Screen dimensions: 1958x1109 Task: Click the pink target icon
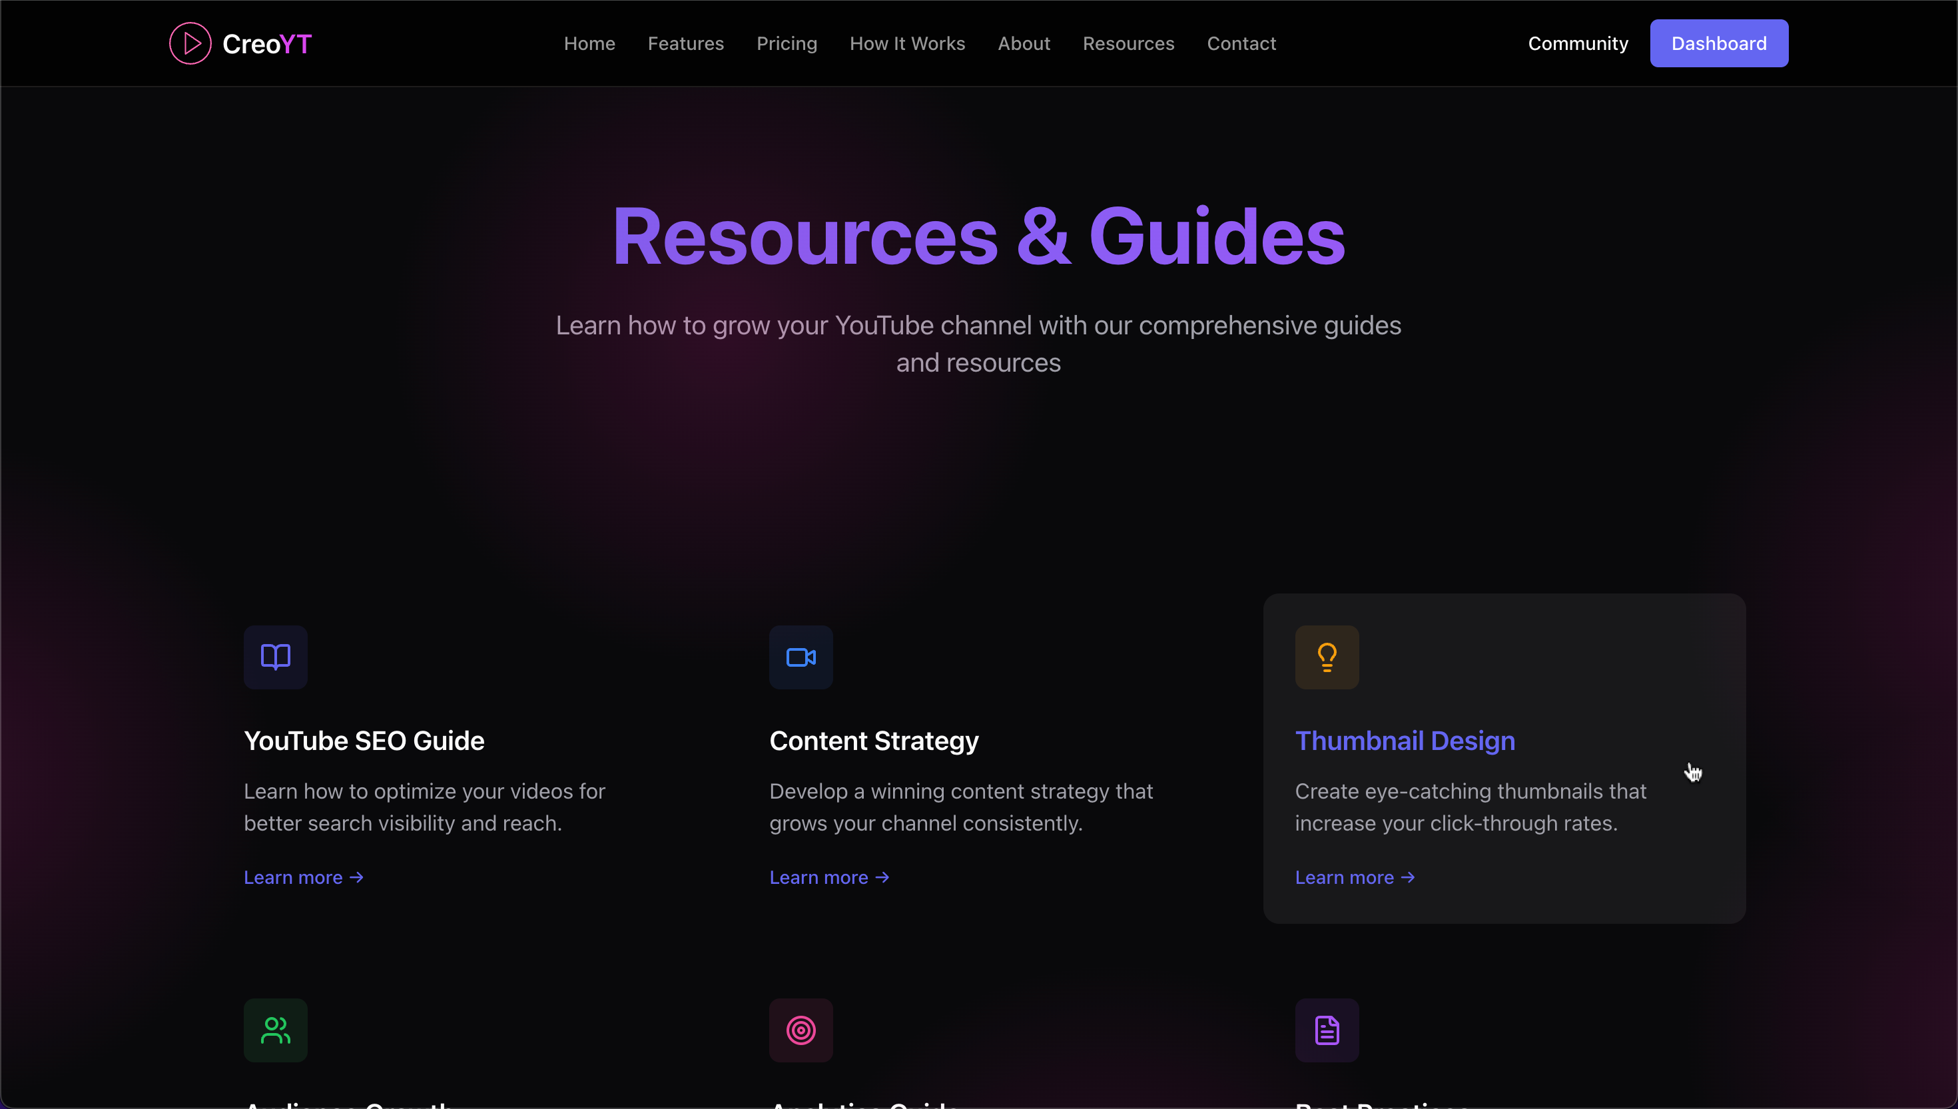click(801, 1030)
